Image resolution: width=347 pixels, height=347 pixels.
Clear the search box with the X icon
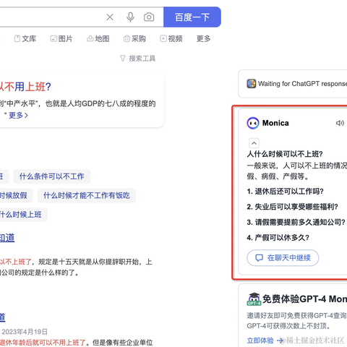pos(110,17)
